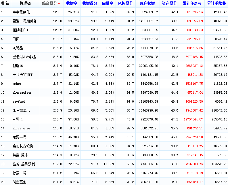Open manager 牛牛程序化 in first row
This screenshot has width=228, height=185.
[x=21, y=12]
